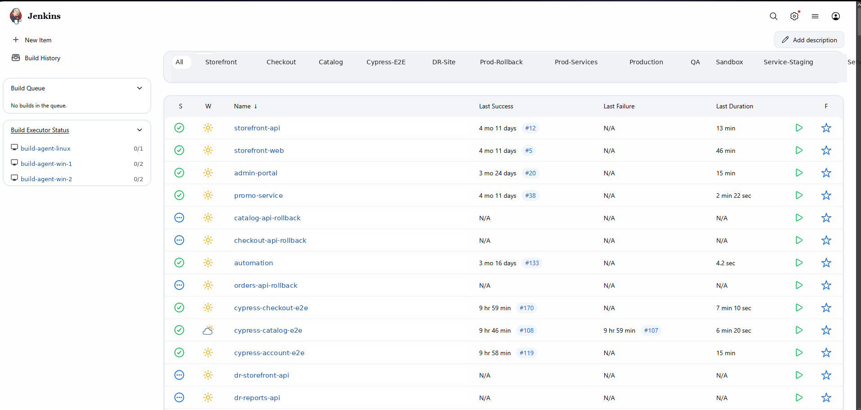This screenshot has width=861, height=410.
Task: Click the Add description button
Action: tap(809, 40)
